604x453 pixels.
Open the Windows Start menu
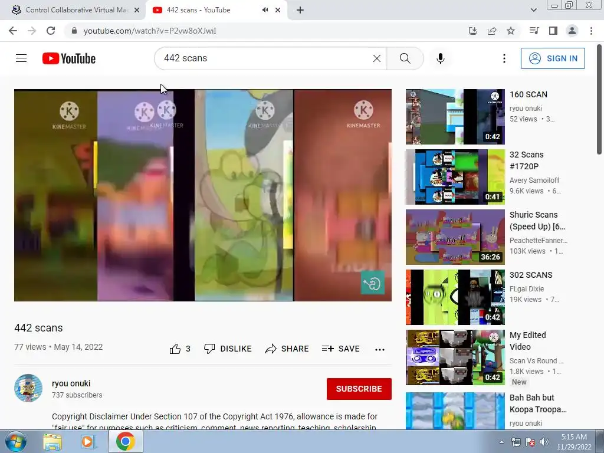[15, 441]
